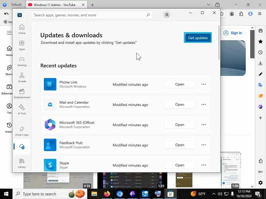Click the Windows Start button
Screen dimensions: 266x199
[6, 194]
